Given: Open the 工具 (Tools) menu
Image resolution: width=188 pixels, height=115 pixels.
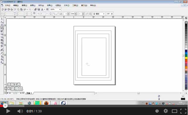Looking at the screenshot, I should (75, 5).
